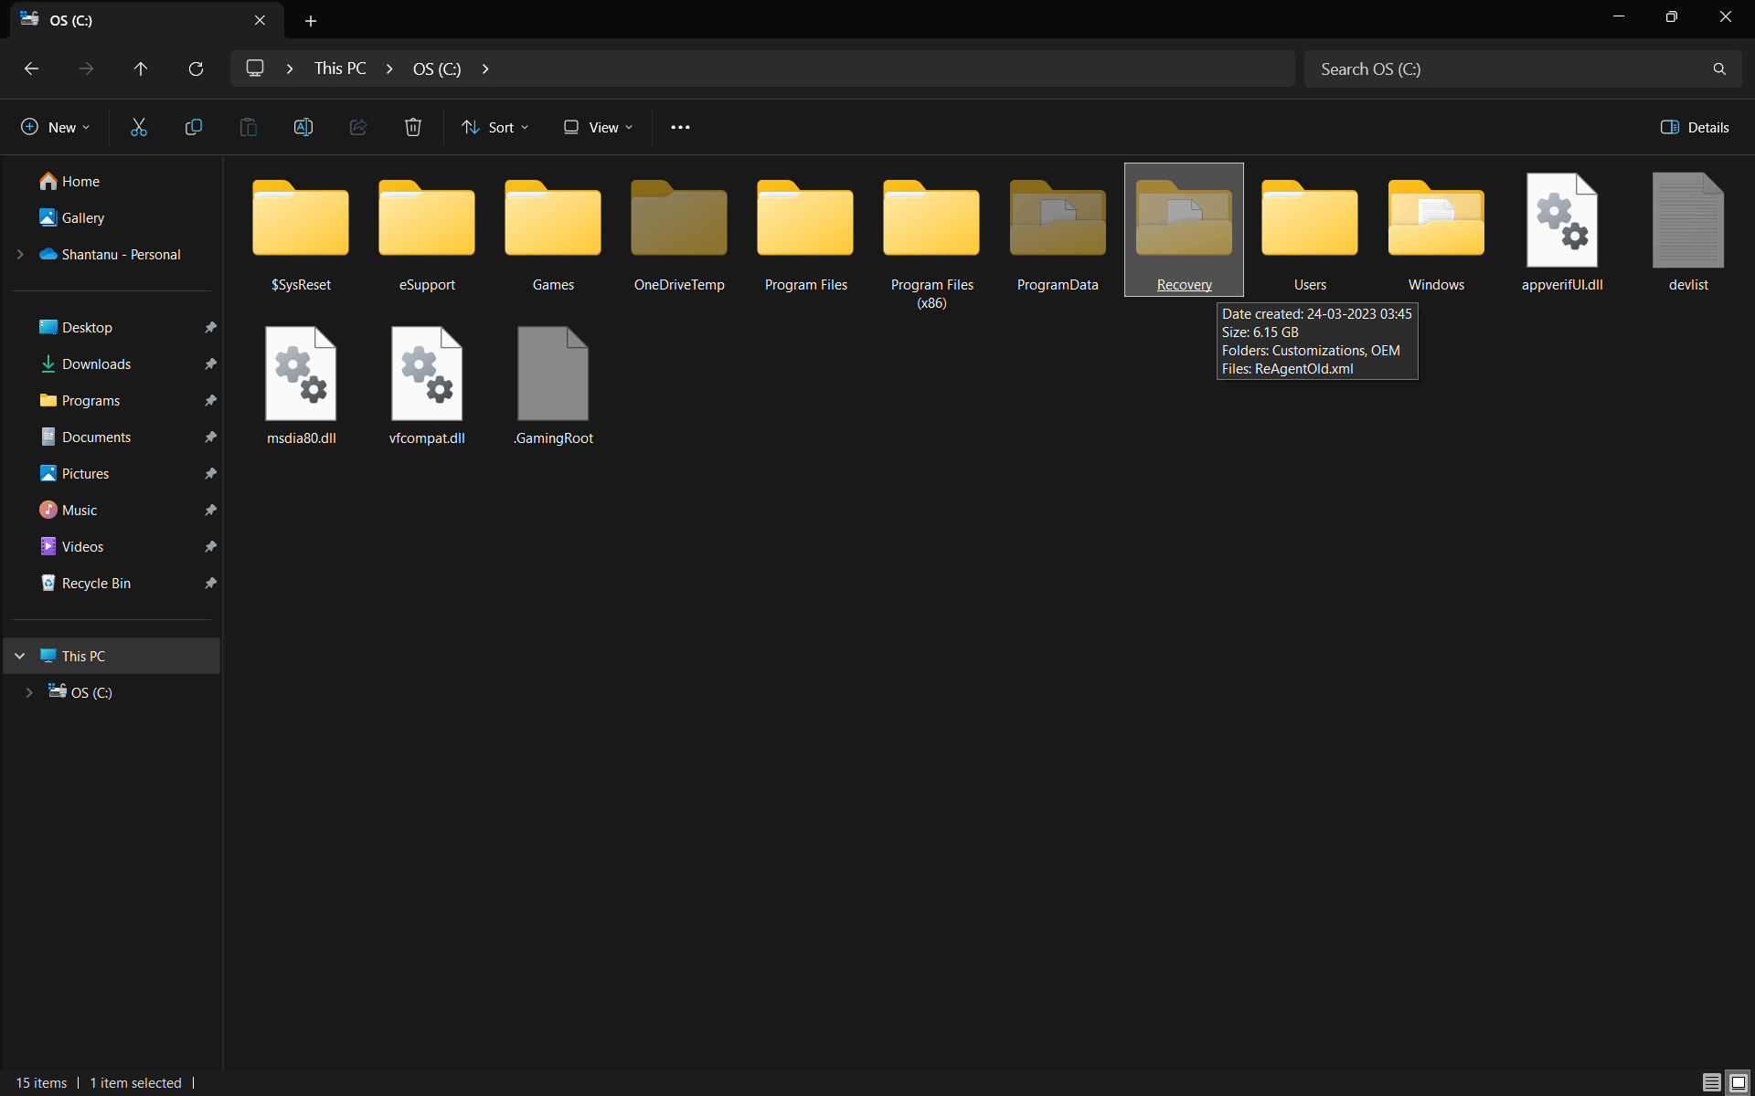This screenshot has height=1096, width=1755.
Task: Click This PC in address breadcrumb
Action: (x=340, y=68)
